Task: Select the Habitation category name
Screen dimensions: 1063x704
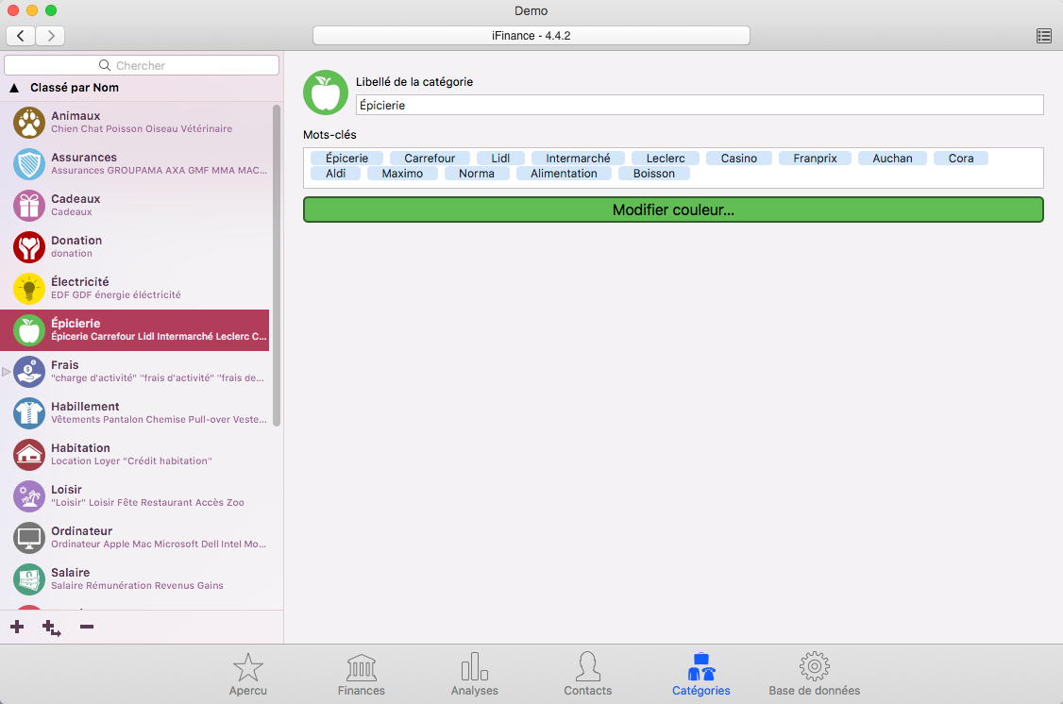Action: click(x=80, y=448)
